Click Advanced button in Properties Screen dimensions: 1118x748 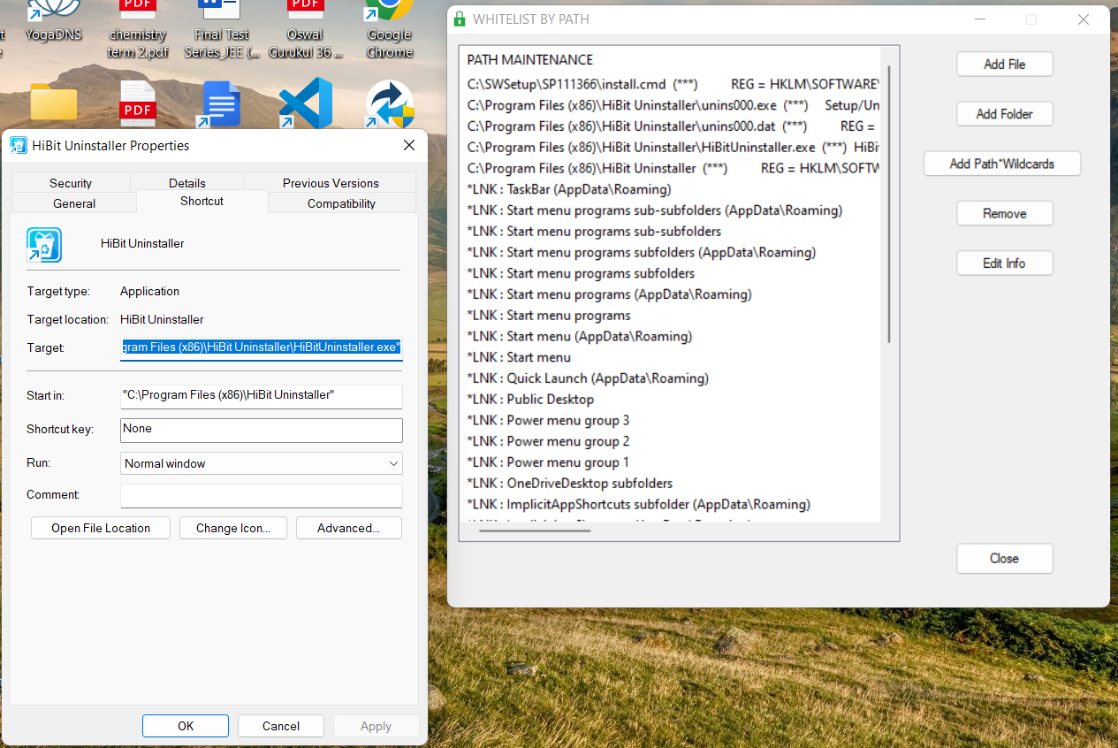pos(348,528)
